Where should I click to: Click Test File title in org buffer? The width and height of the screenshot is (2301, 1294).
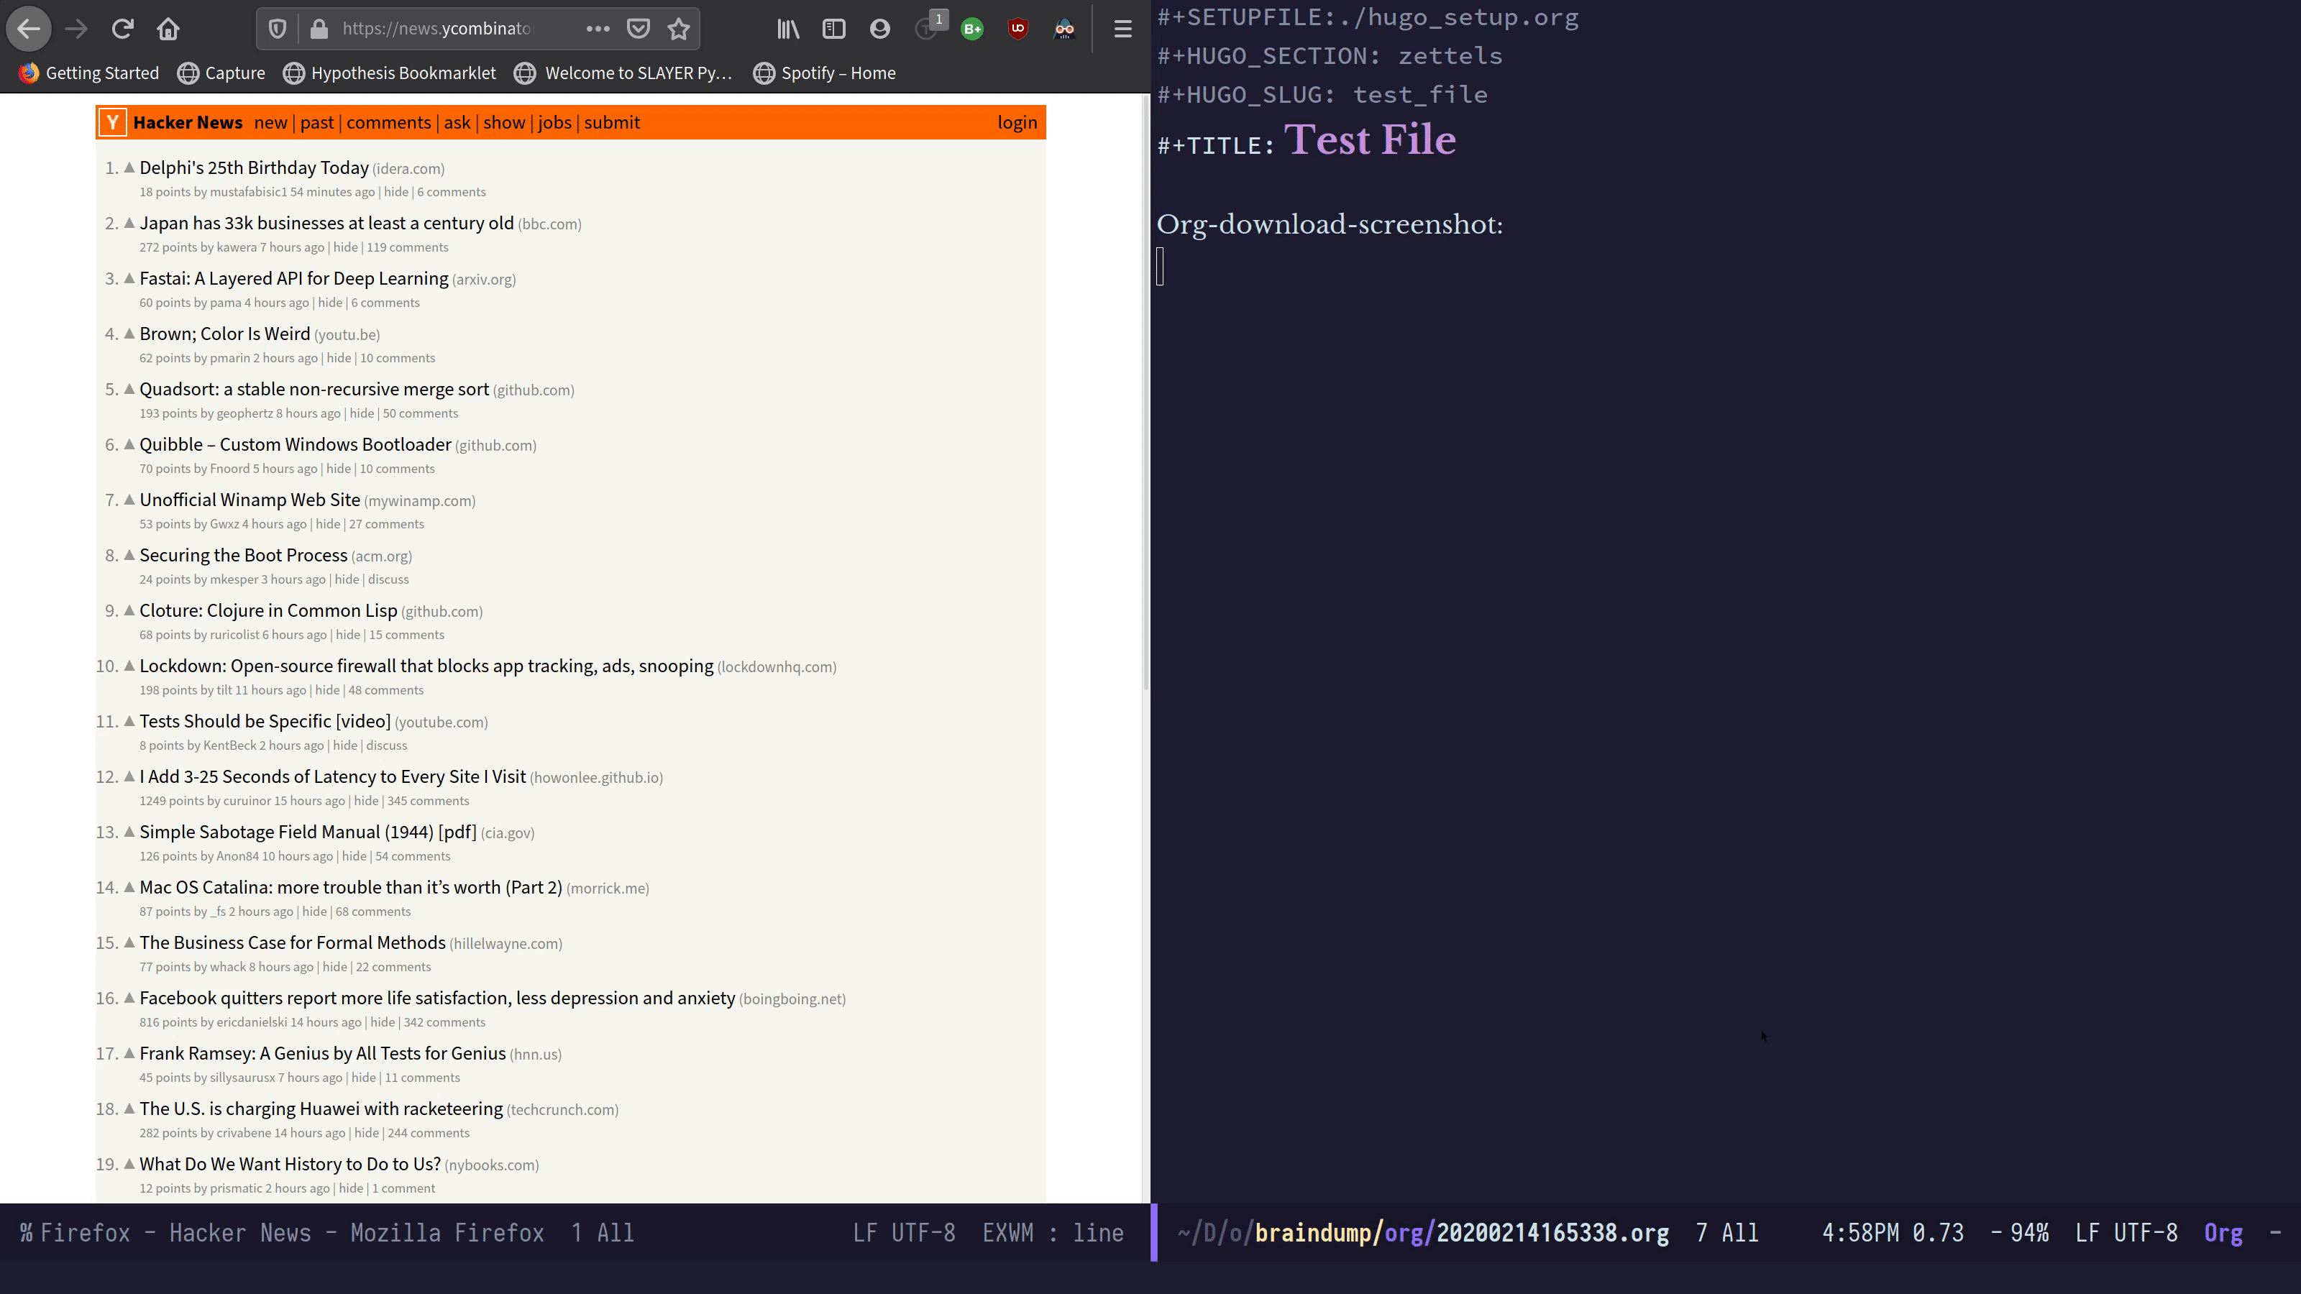click(1371, 139)
